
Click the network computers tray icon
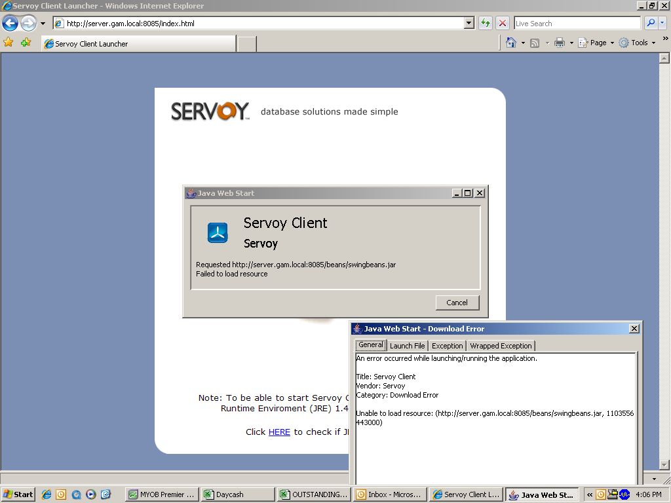[x=613, y=494]
